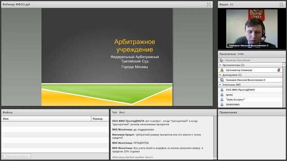Sort files by the Размер column

(100, 119)
